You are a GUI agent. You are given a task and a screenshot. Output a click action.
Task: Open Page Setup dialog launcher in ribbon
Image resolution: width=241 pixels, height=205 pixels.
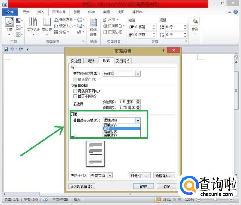click(x=84, y=41)
